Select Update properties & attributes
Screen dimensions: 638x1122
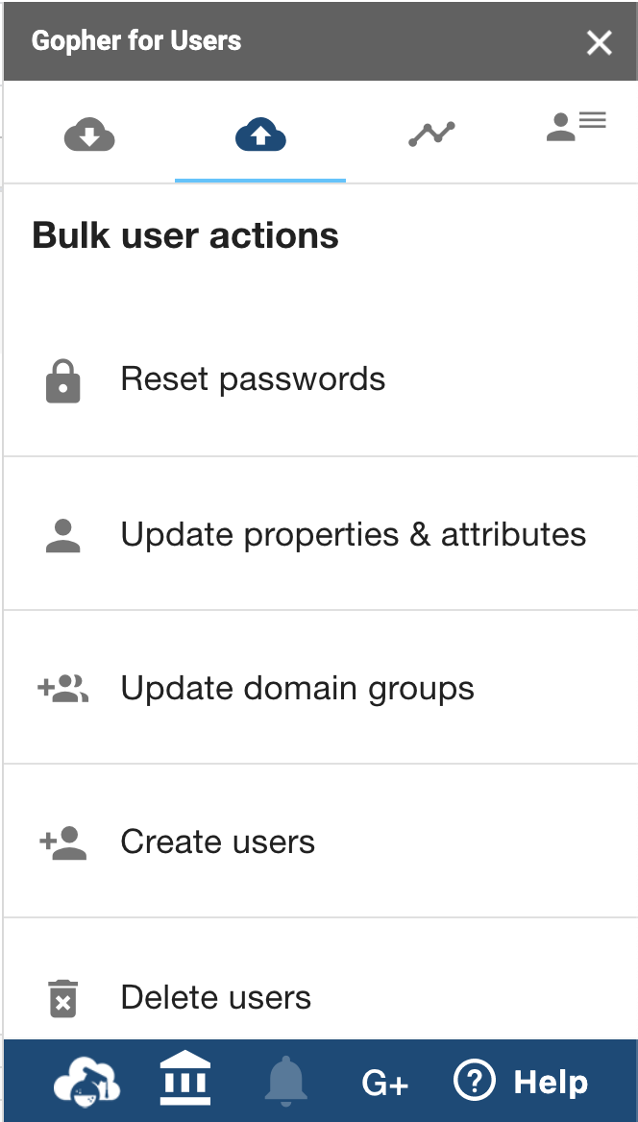(353, 534)
